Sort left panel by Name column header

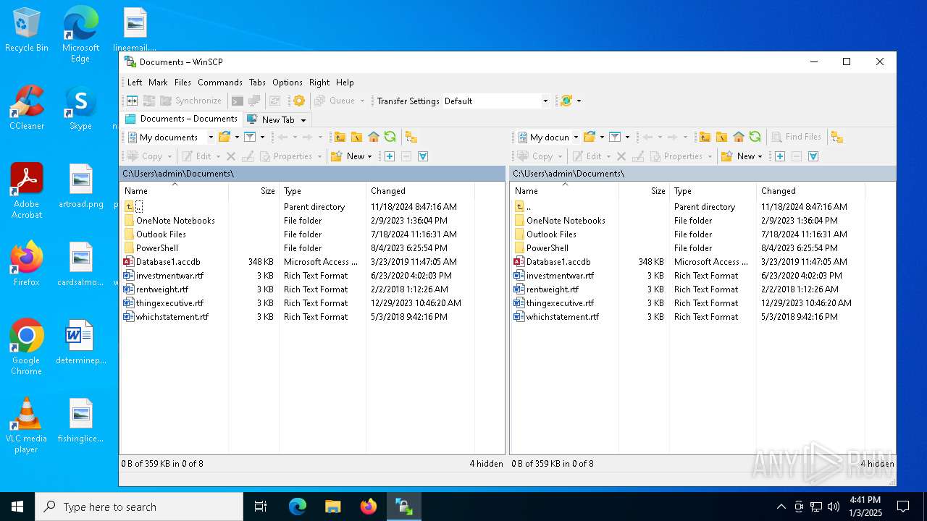click(x=174, y=191)
